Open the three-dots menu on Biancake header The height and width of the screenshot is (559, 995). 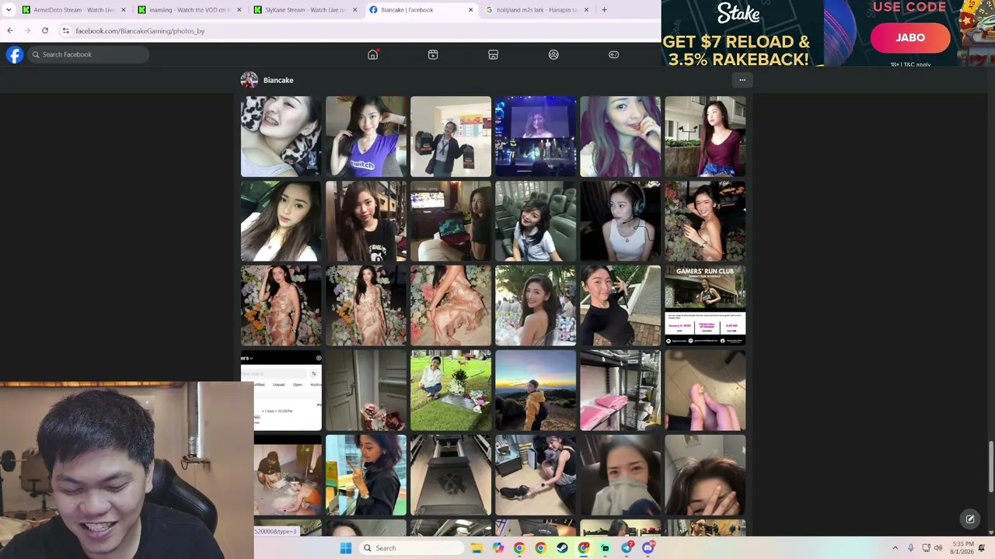click(742, 80)
